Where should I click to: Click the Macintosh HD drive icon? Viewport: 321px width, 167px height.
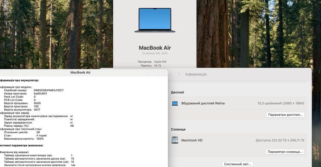coord(175,140)
